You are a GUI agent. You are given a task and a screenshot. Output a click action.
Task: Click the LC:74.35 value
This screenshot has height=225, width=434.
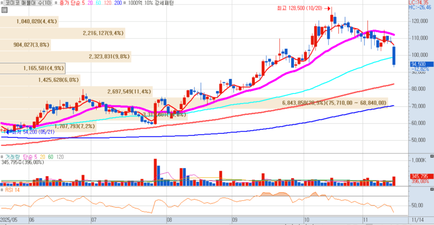418,3
